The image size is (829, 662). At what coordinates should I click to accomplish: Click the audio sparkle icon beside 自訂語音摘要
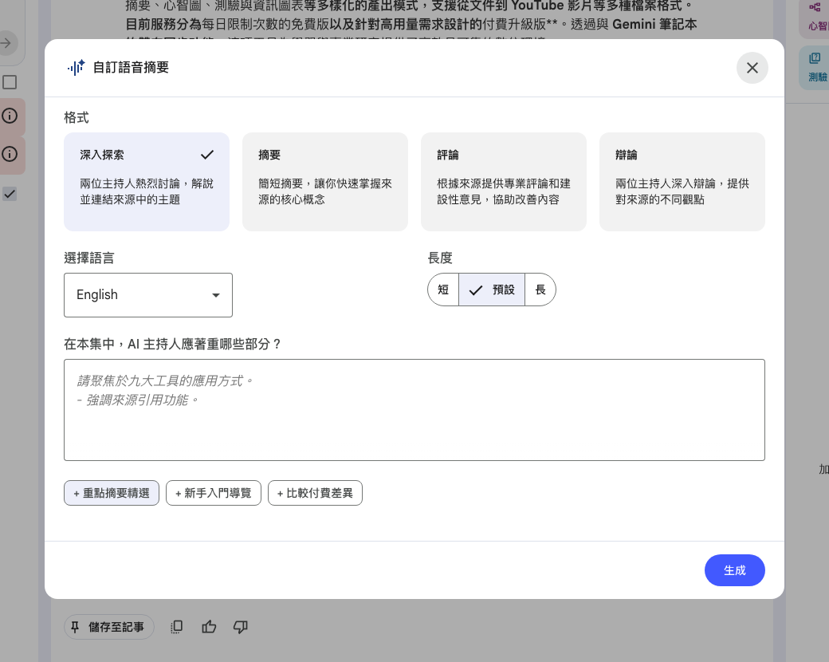tap(77, 67)
